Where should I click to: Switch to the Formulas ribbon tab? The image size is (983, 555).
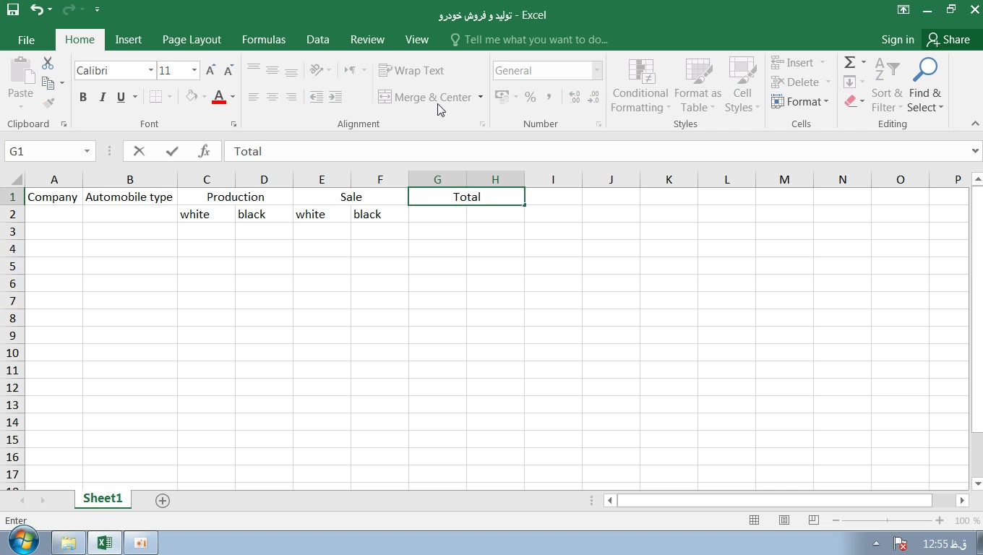263,40
